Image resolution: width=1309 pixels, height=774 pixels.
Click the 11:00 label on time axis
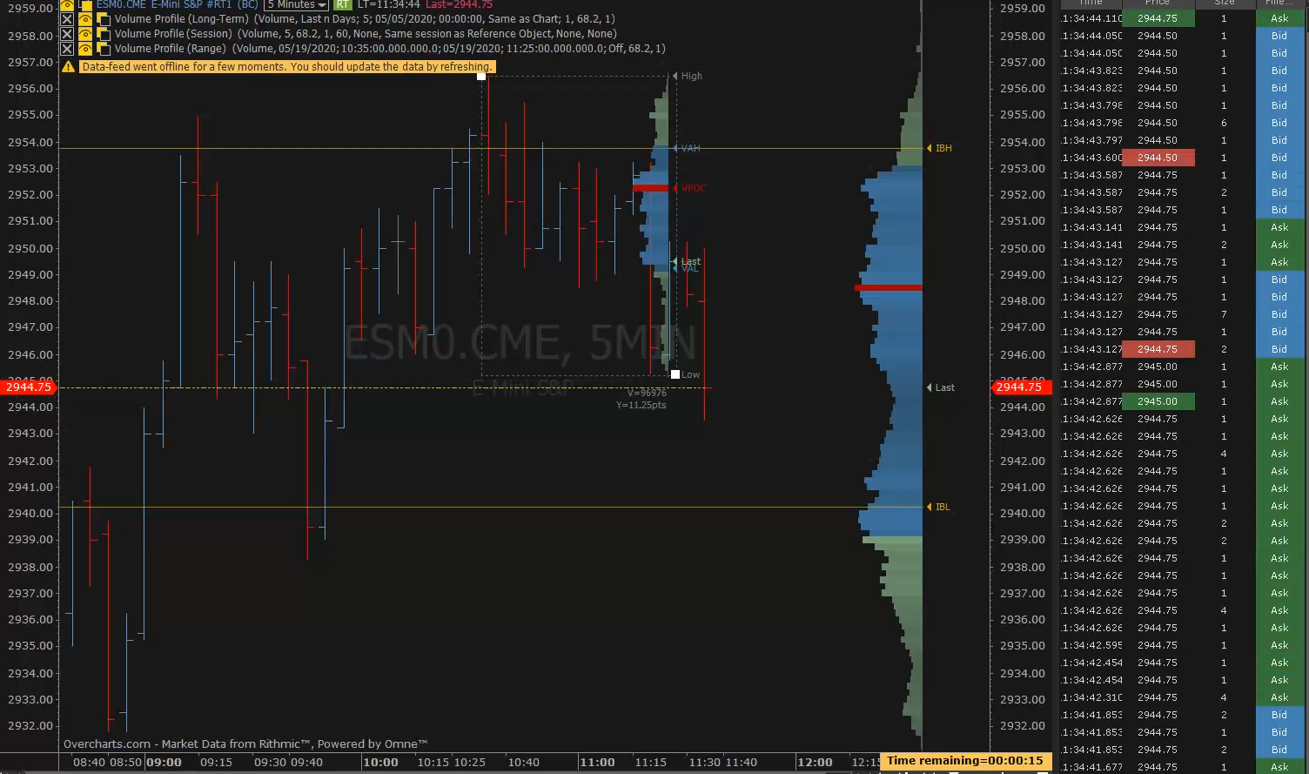point(597,763)
